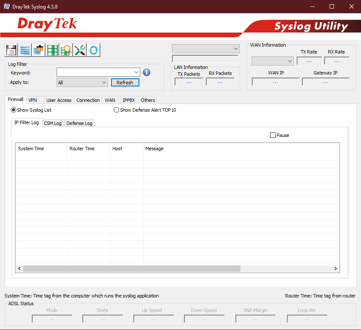361x330 pixels.
Task: Close the DrayTek Syslog window
Action: 351,6
